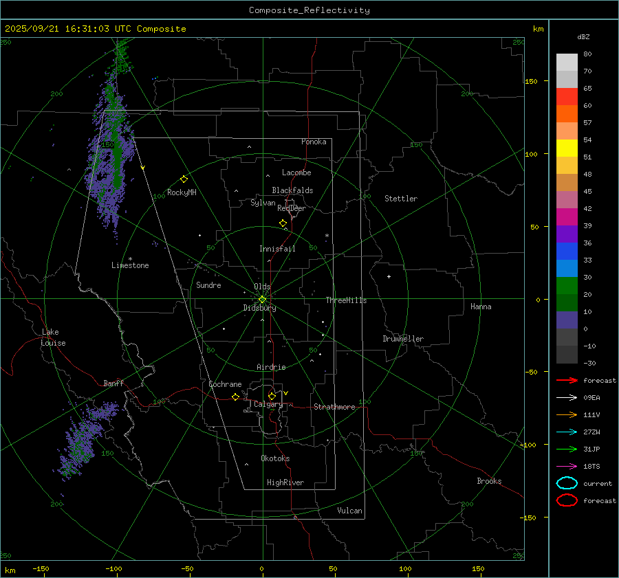Click the yellow diamond marker near RockyMH
Viewport: 619px width, 578px height.
184,179
